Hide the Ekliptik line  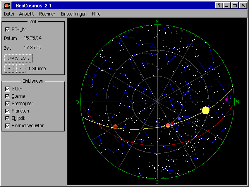[x=7, y=118]
